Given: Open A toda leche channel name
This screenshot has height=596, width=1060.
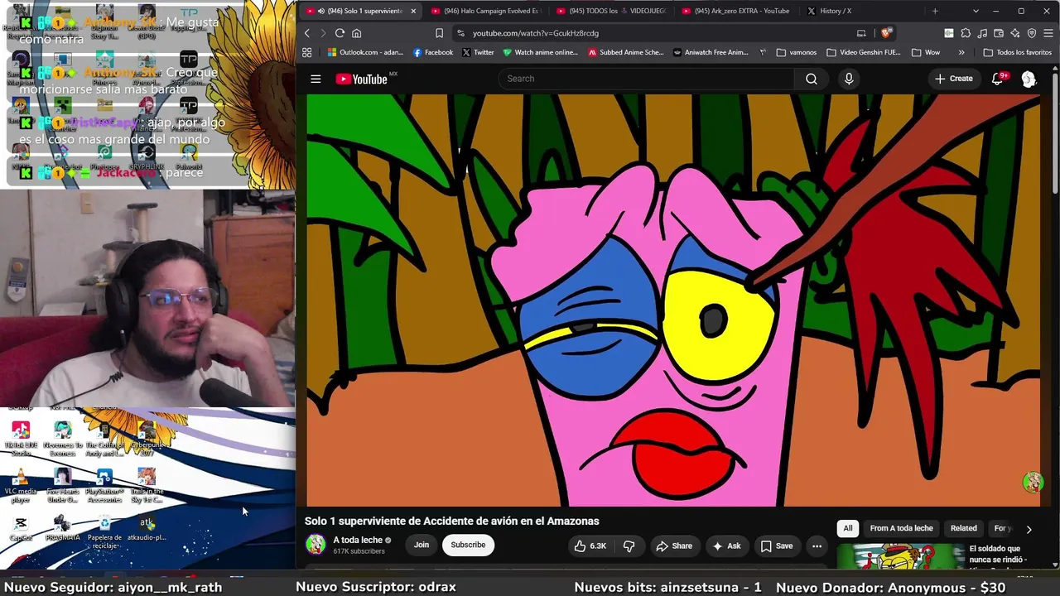Looking at the screenshot, I should [358, 540].
